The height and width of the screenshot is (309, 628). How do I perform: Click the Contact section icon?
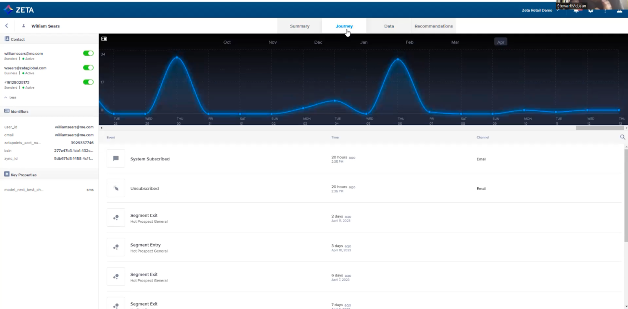click(x=7, y=39)
